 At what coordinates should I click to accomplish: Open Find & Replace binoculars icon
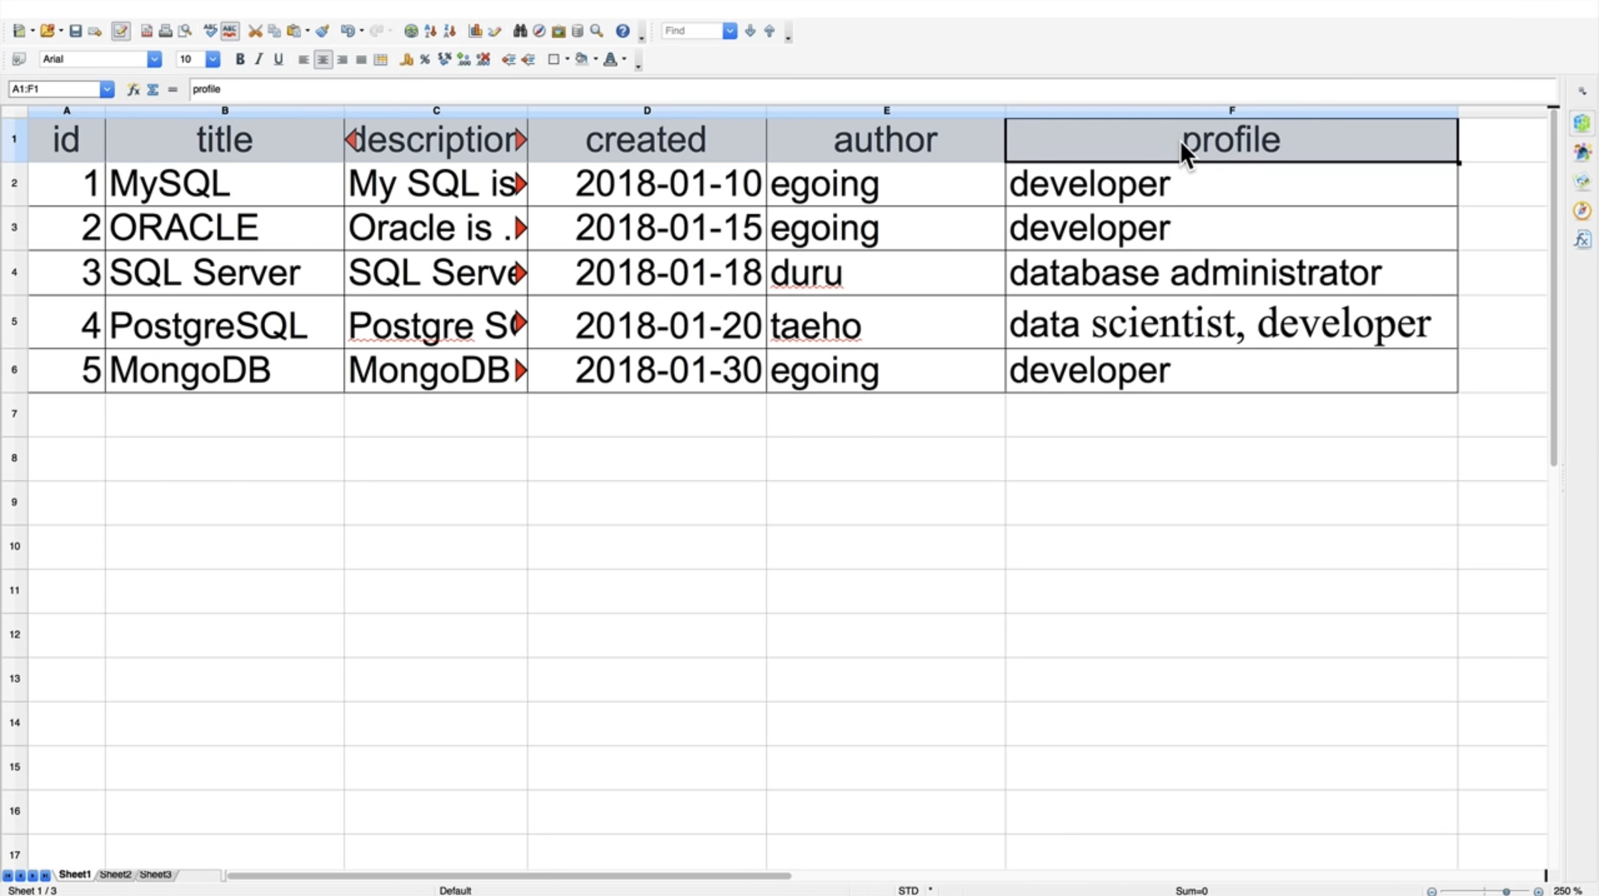[520, 30]
